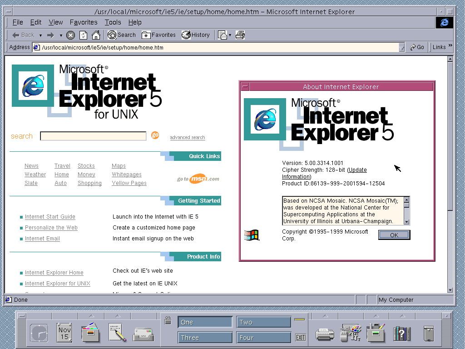This screenshot has width=465, height=349.
Task: Click the Stop loading icon
Action: (70, 35)
